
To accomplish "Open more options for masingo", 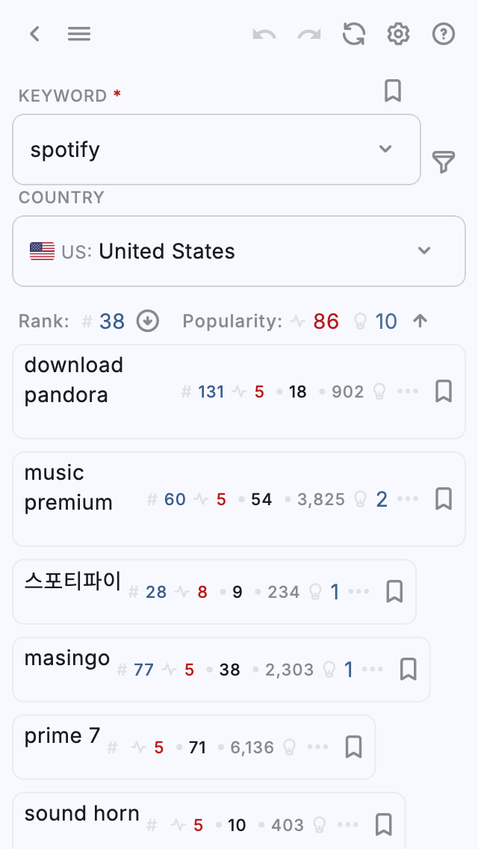I will [x=372, y=669].
